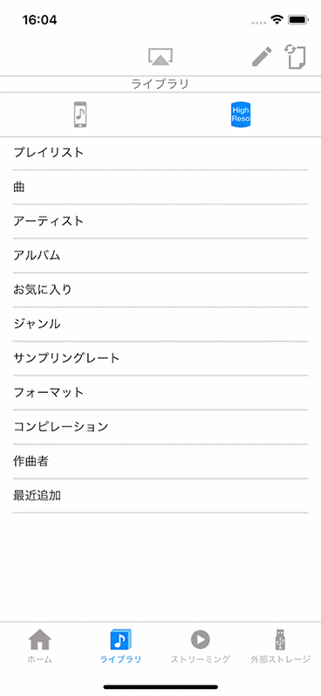
Task: Open the 曲 songs entry
Action: (x=160, y=187)
